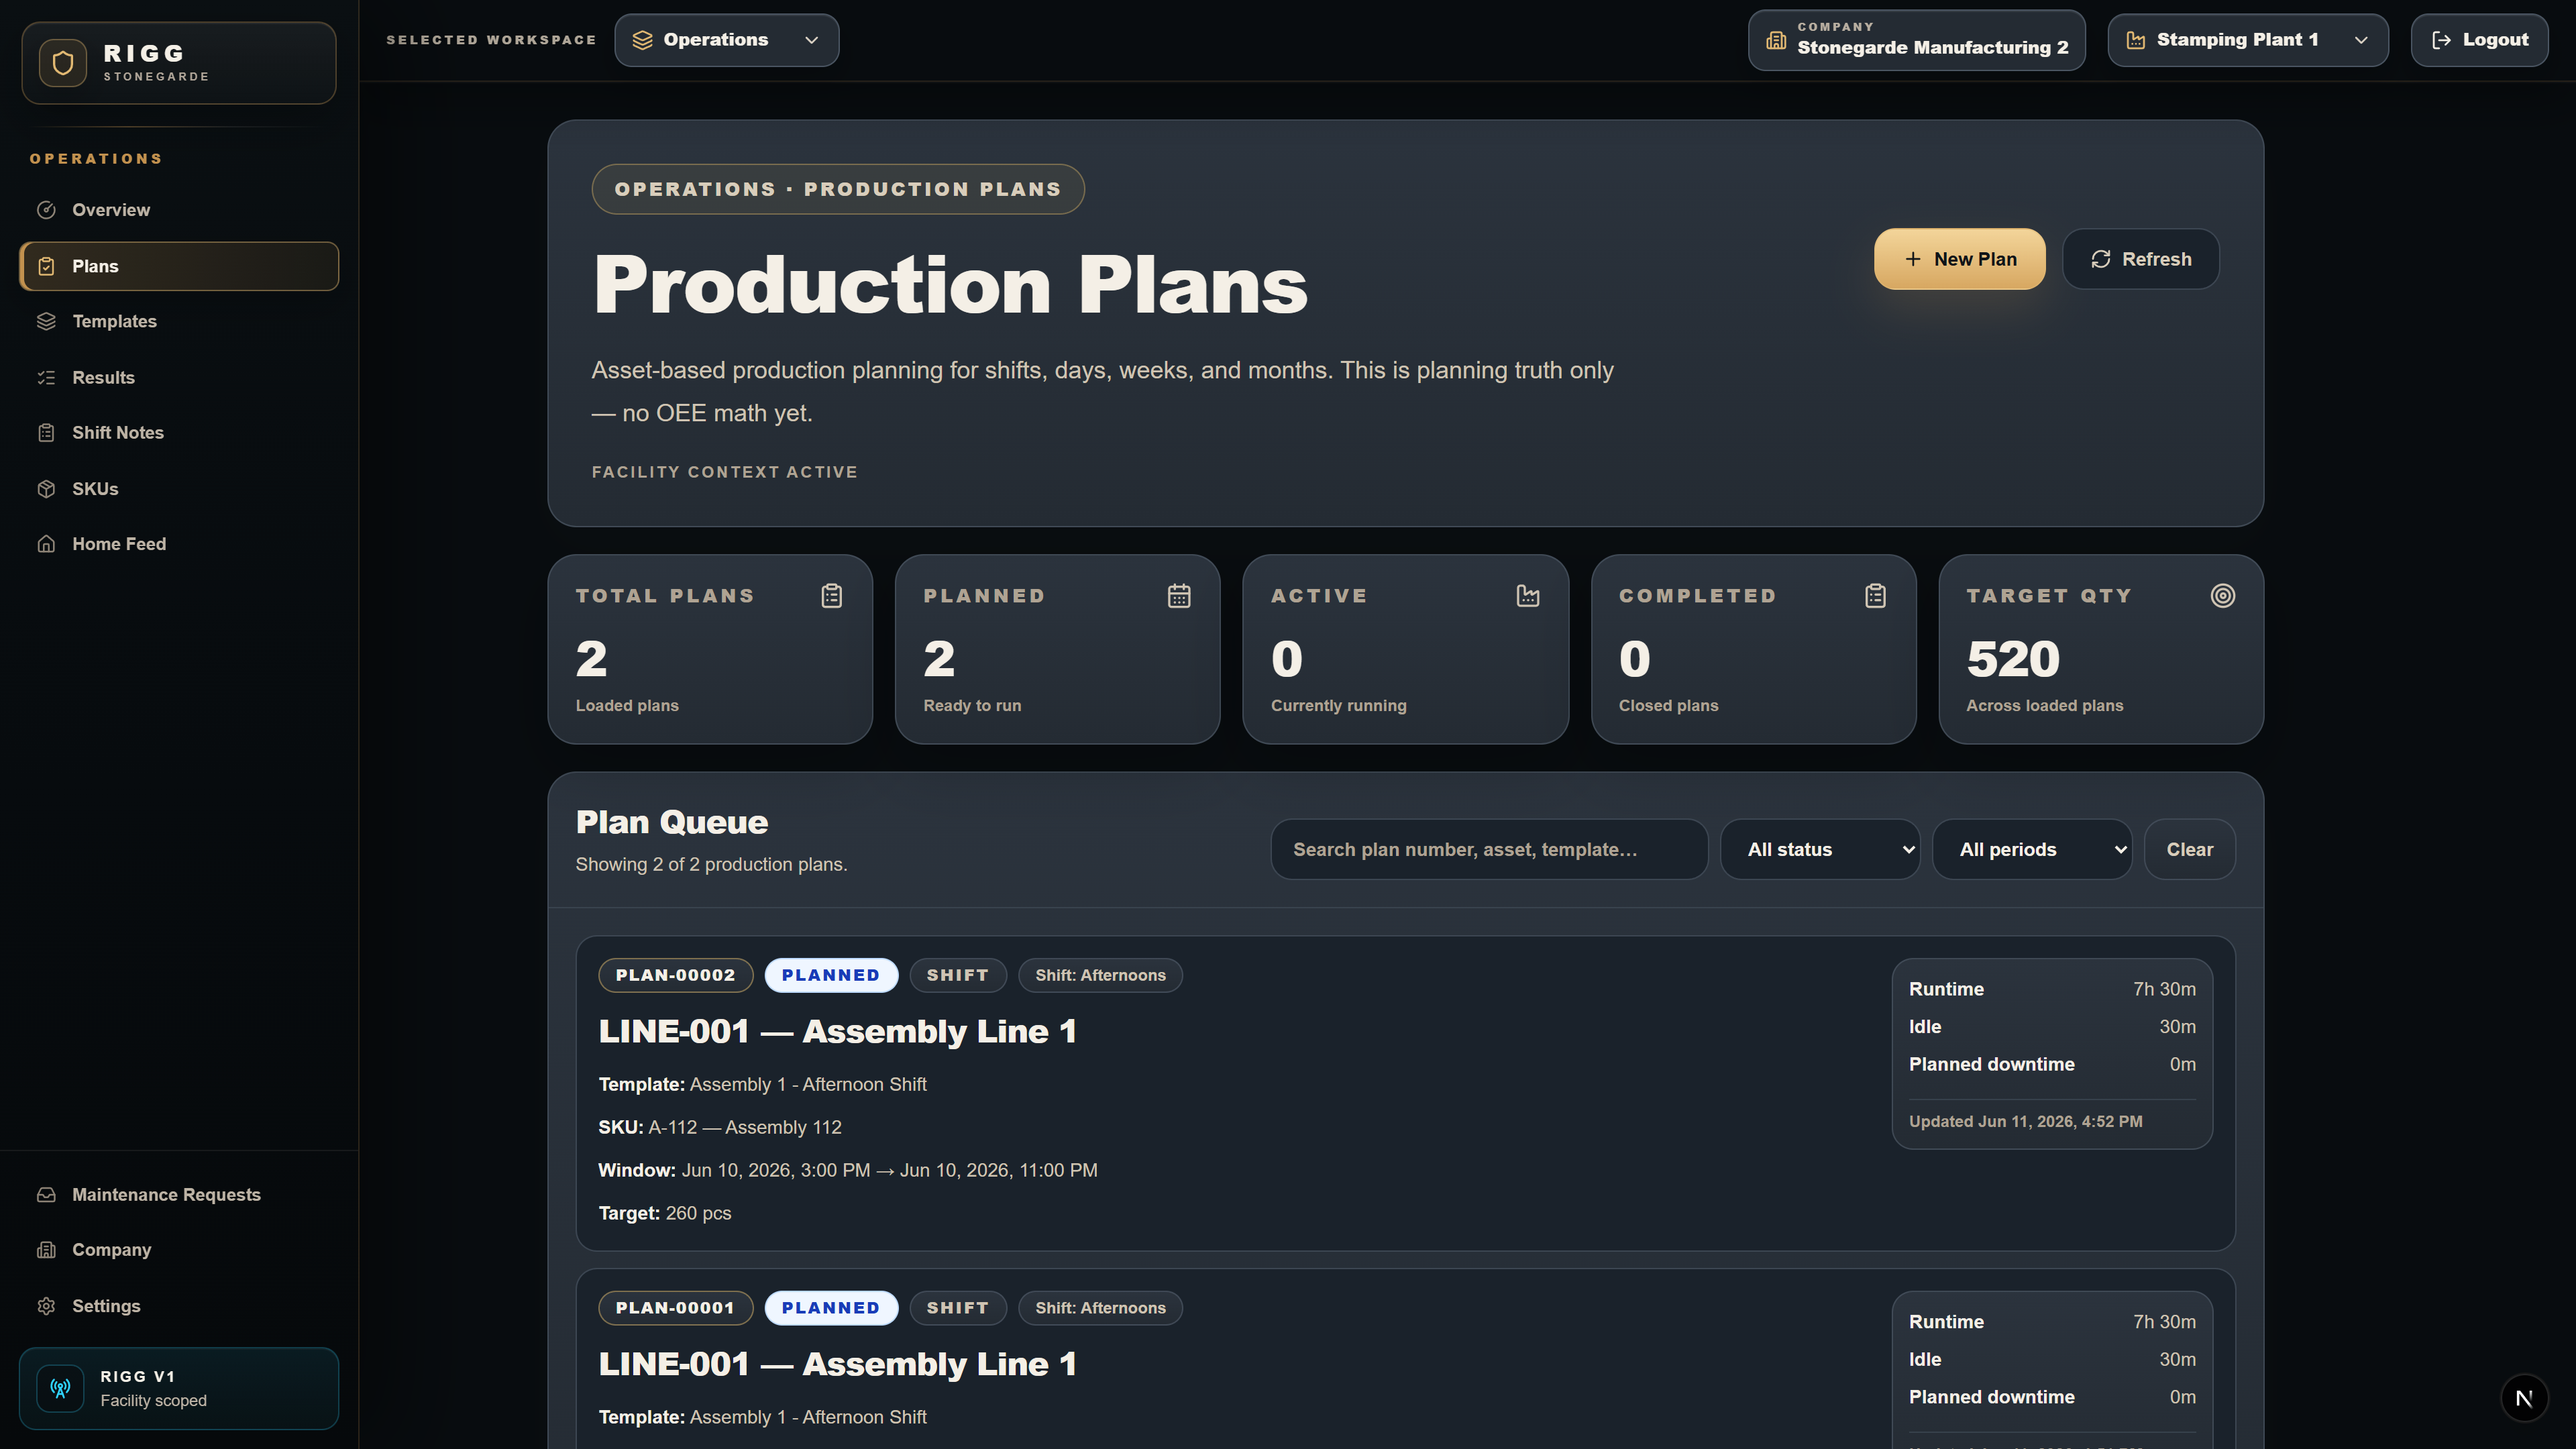This screenshot has height=1449, width=2576.
Task: Select Plans in the sidebar
Action: click(x=179, y=266)
